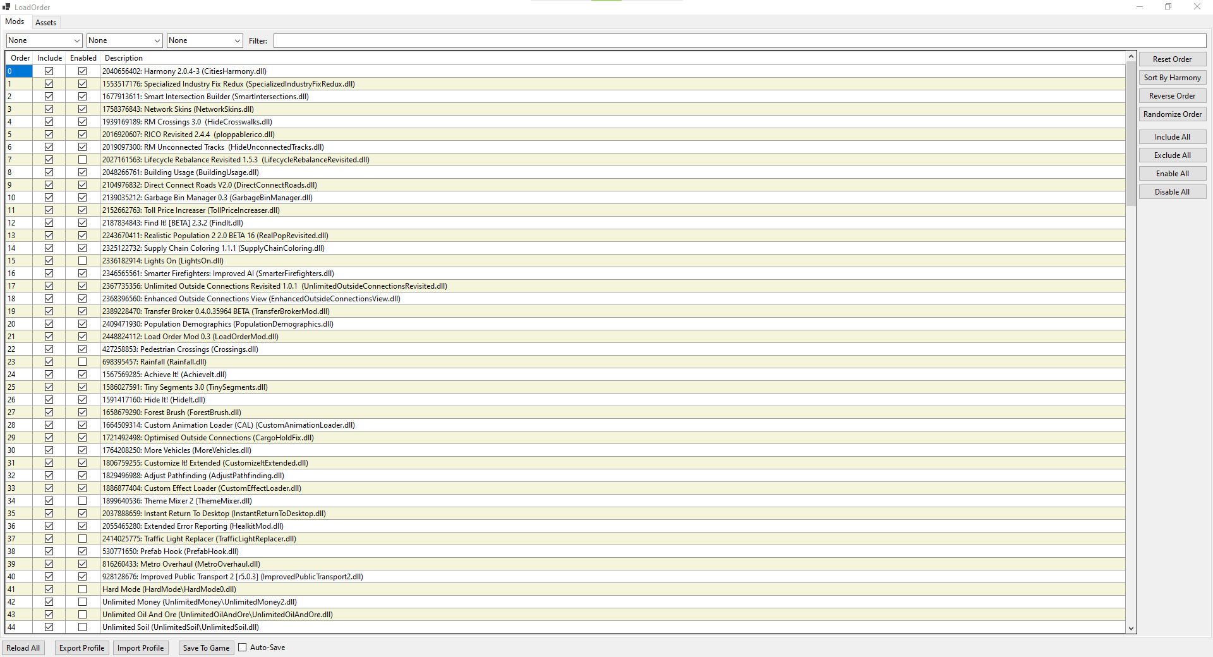
Task: Click the Enable All button
Action: [1173, 174]
